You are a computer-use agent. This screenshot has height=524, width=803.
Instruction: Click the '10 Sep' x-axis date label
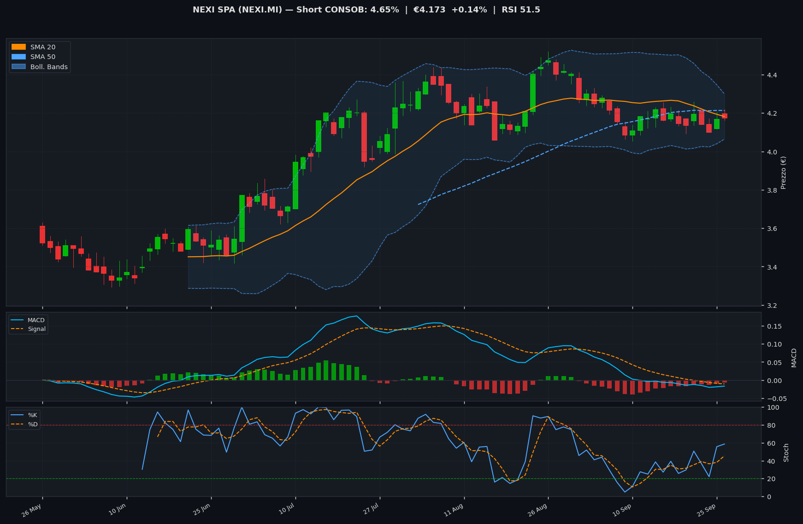(622, 510)
